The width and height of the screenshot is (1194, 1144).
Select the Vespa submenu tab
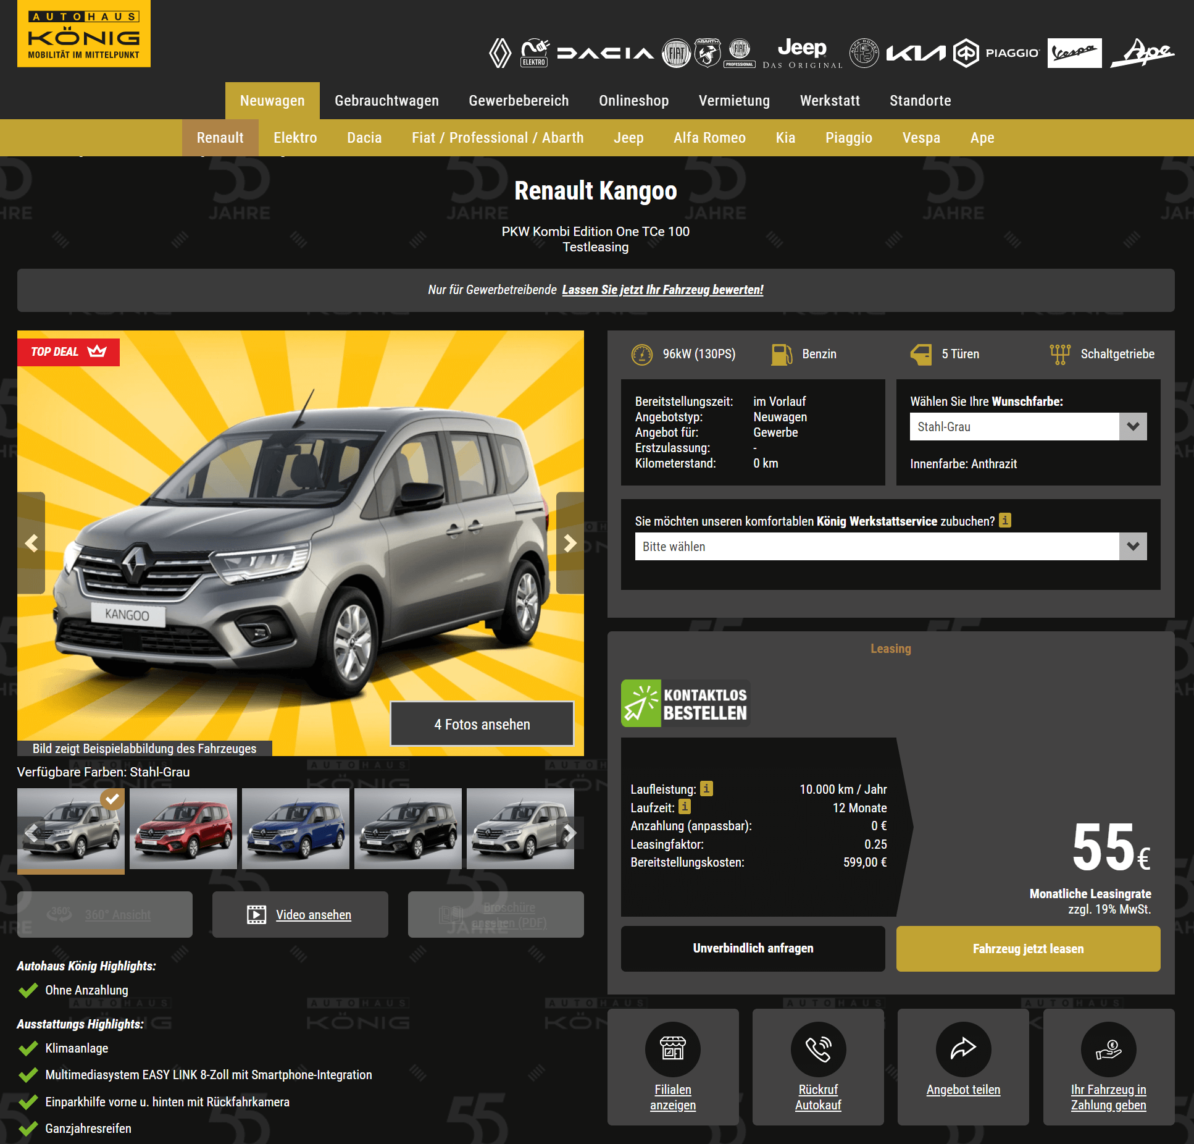point(921,138)
